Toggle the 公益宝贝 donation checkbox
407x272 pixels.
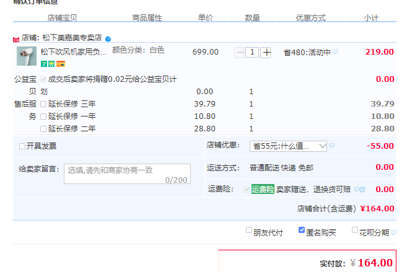[x=43, y=79]
